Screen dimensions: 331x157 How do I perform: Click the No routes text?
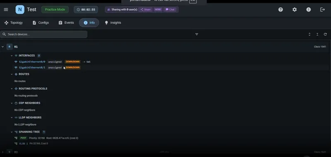[x=20, y=81]
